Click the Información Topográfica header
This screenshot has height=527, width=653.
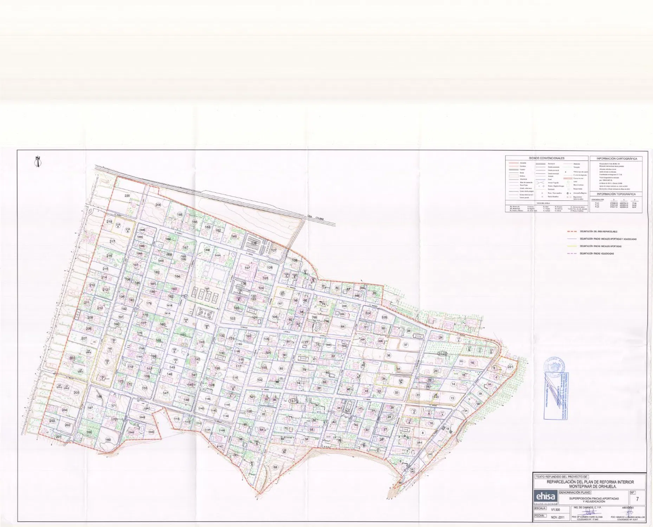pyautogui.click(x=616, y=194)
